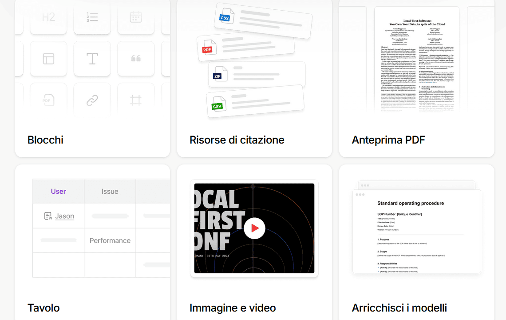506x320 pixels.
Task: Click the green CSV file icon
Action: click(218, 104)
